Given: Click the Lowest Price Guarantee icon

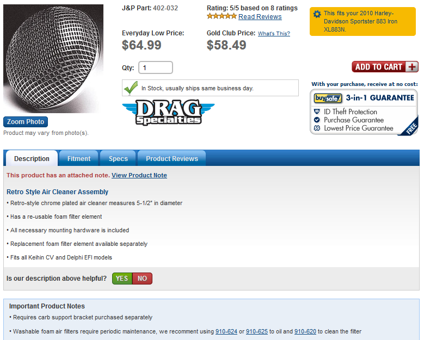Looking at the screenshot, I should 317,128.
